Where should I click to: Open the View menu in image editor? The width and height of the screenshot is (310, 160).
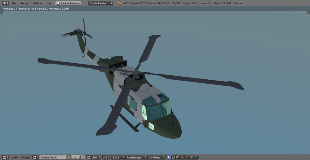[x=15, y=158]
